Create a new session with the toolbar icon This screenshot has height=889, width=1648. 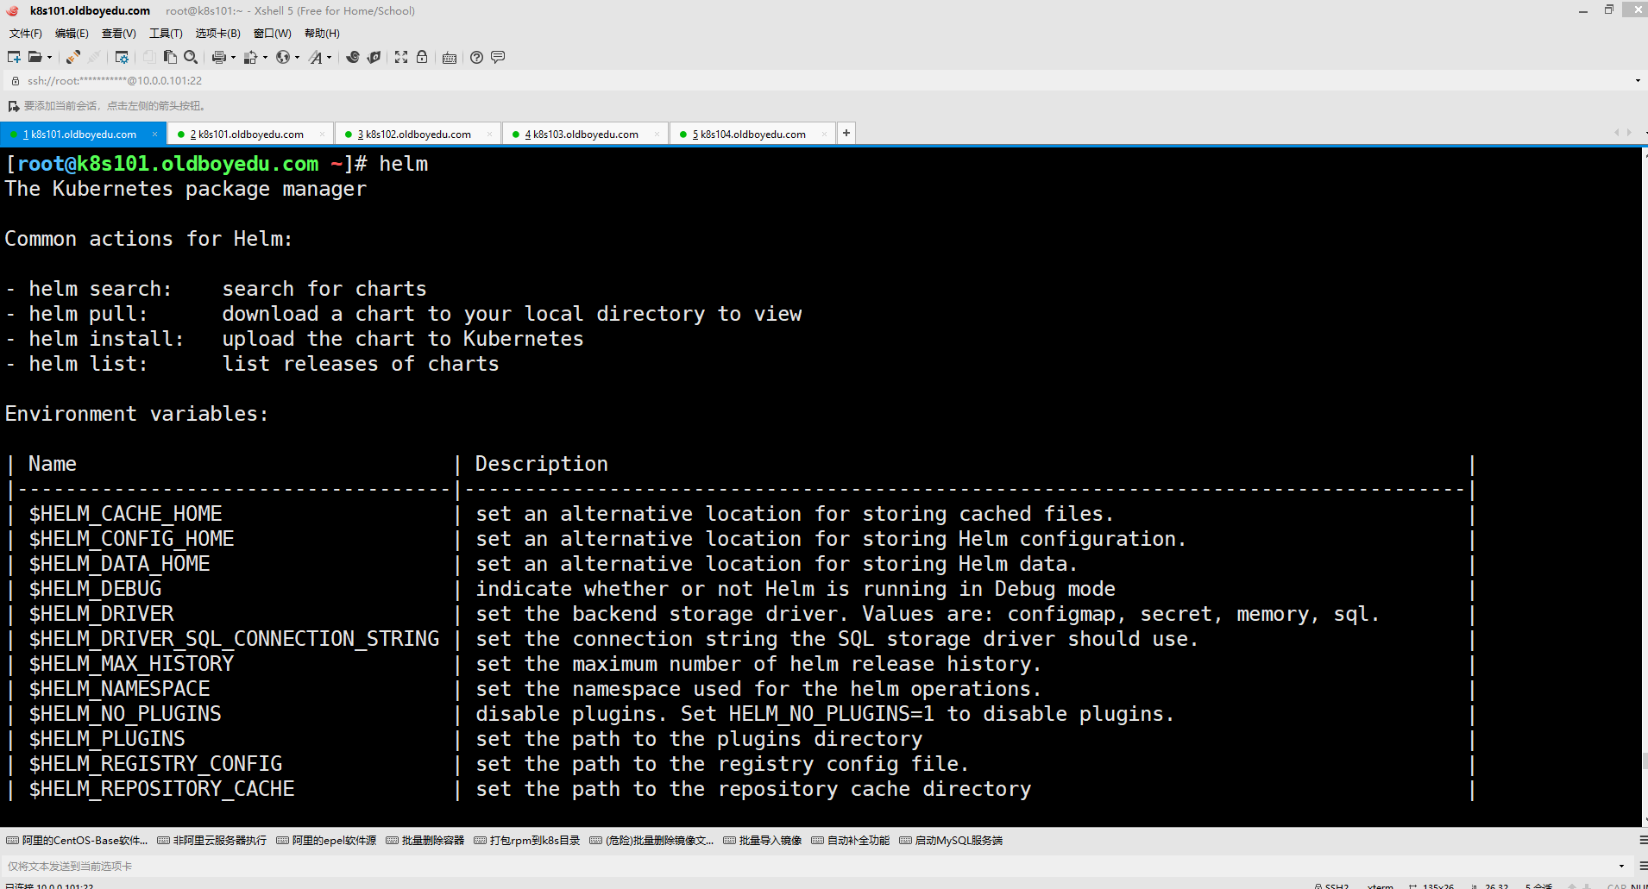[x=14, y=57]
